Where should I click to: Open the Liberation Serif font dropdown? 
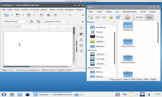click(56, 22)
